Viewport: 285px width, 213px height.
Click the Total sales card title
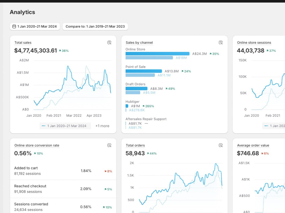point(23,43)
